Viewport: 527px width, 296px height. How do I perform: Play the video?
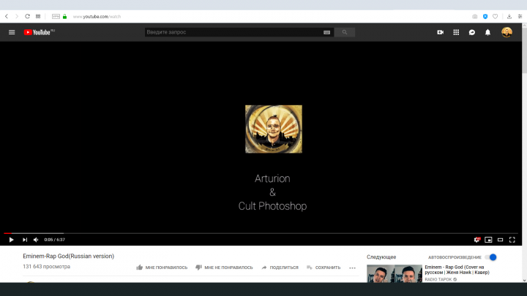(x=11, y=240)
